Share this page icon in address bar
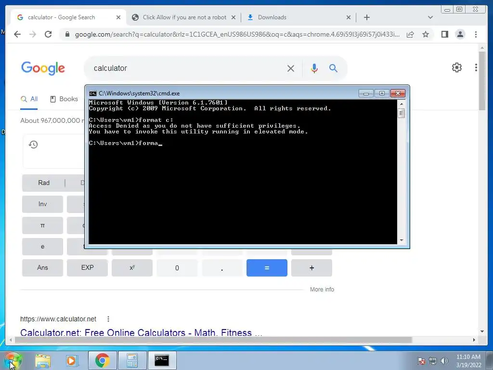Image resolution: width=493 pixels, height=370 pixels. click(x=410, y=34)
